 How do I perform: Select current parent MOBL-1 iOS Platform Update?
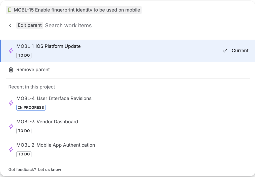pyautogui.click(x=128, y=51)
